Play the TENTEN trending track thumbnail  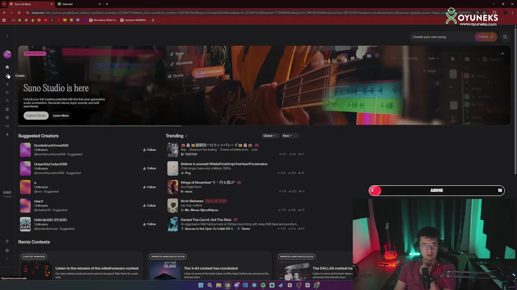coord(173,150)
